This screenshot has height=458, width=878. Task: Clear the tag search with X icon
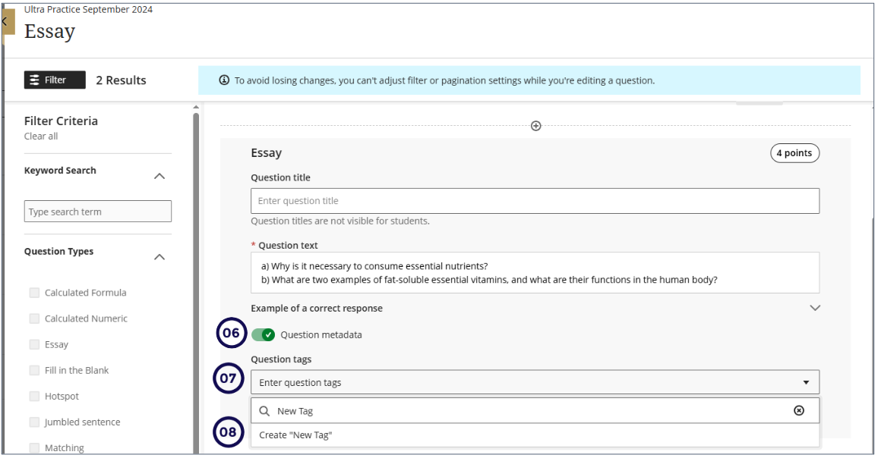(798, 410)
